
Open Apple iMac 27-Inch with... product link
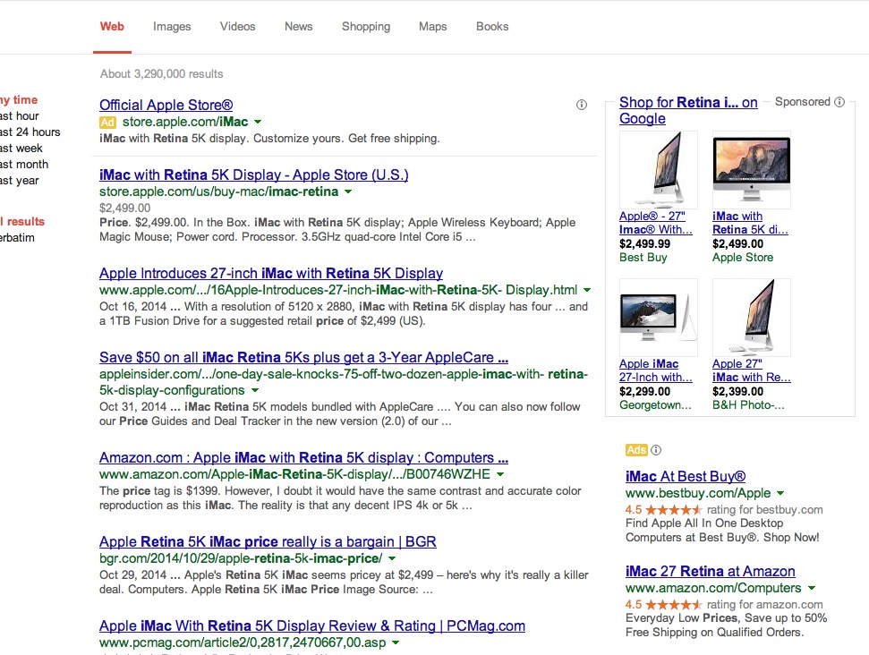tap(656, 370)
